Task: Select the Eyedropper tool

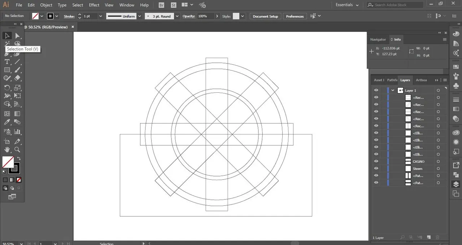Action: click(7, 122)
